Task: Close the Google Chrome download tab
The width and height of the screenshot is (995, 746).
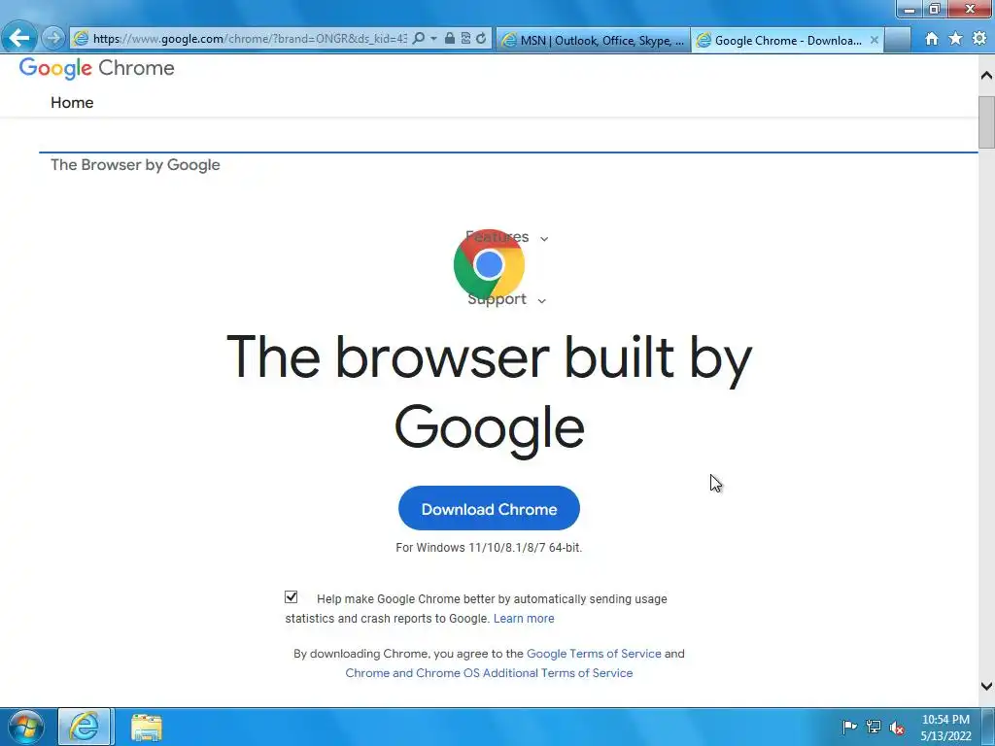Action: click(875, 40)
